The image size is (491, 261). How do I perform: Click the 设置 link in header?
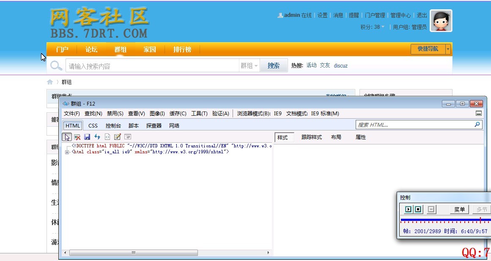coord(322,15)
